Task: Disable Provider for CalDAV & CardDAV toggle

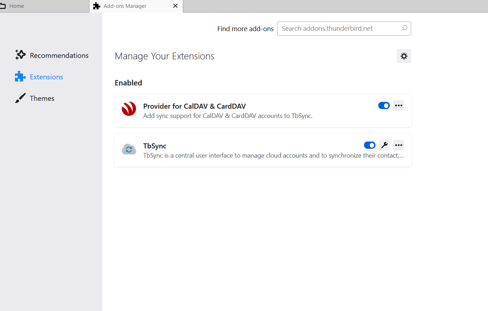Action: click(384, 105)
